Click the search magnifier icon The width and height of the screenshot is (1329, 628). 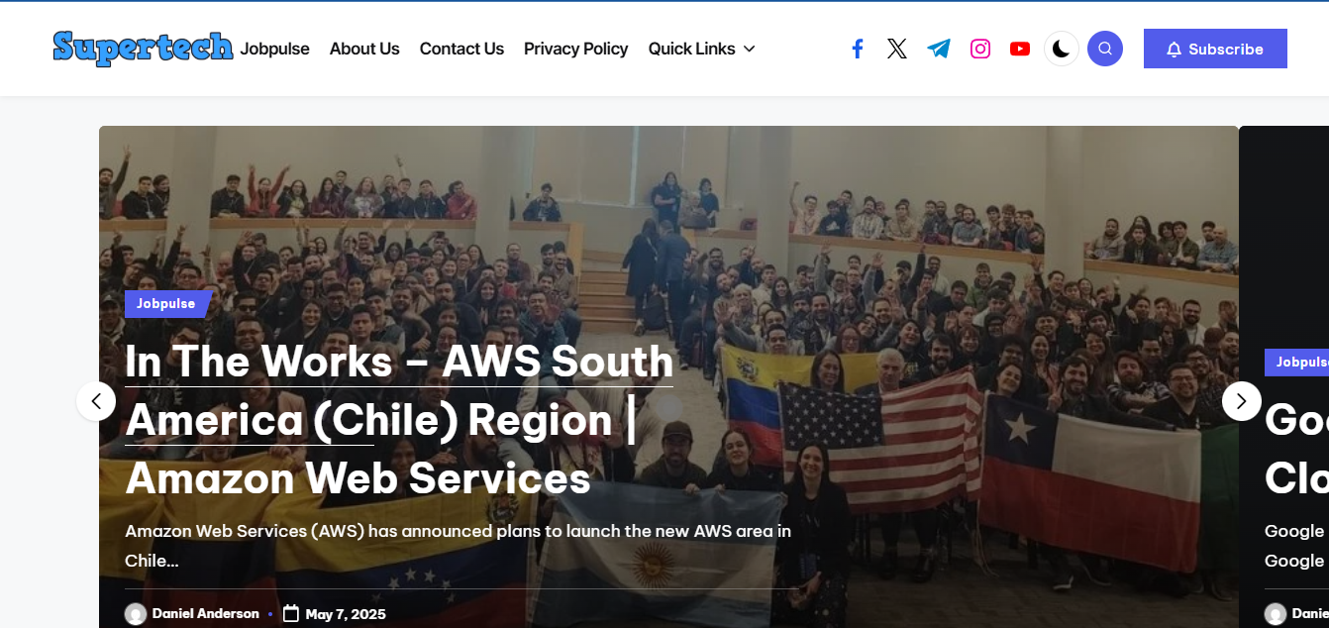pos(1105,49)
